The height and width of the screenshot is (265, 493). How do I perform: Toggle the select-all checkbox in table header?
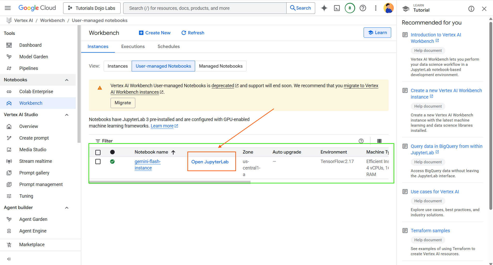pyautogui.click(x=98, y=152)
